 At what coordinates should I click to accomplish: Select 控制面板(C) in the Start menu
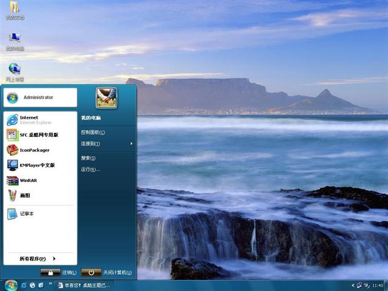tap(93, 132)
